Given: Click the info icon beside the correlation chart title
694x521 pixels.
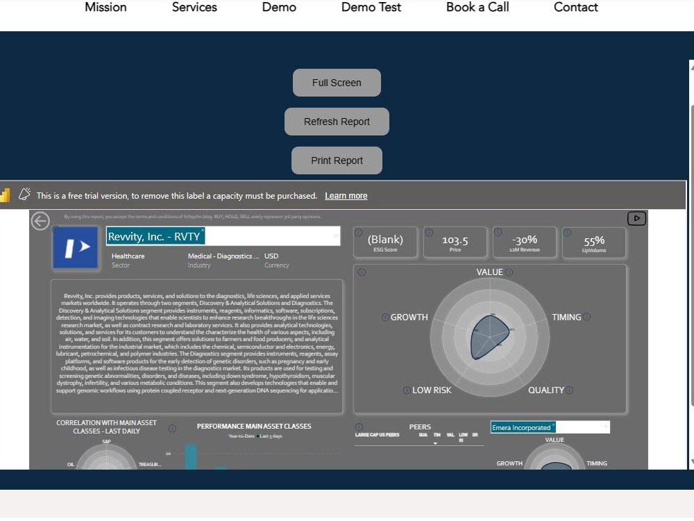Looking at the screenshot, I should pos(173,429).
